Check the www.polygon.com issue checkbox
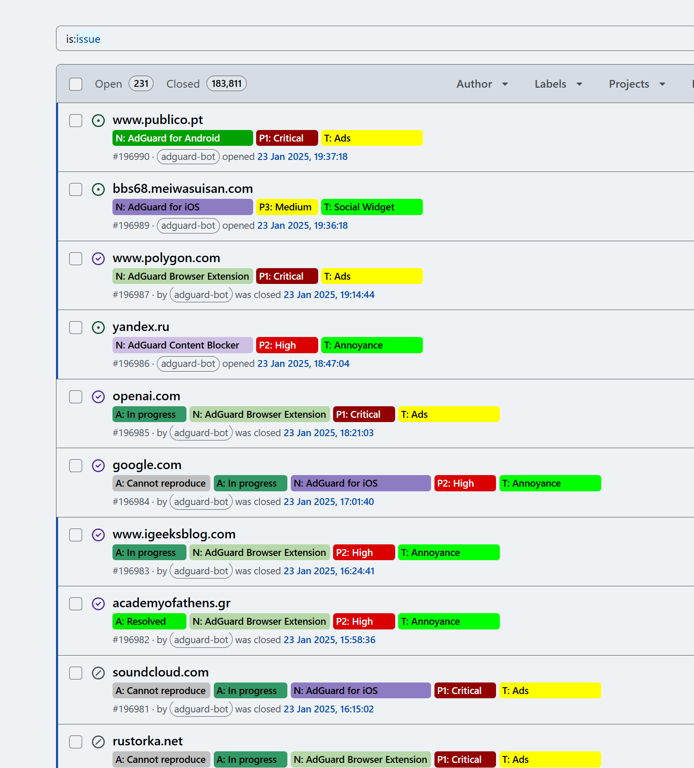Image resolution: width=694 pixels, height=768 pixels. [x=76, y=259]
